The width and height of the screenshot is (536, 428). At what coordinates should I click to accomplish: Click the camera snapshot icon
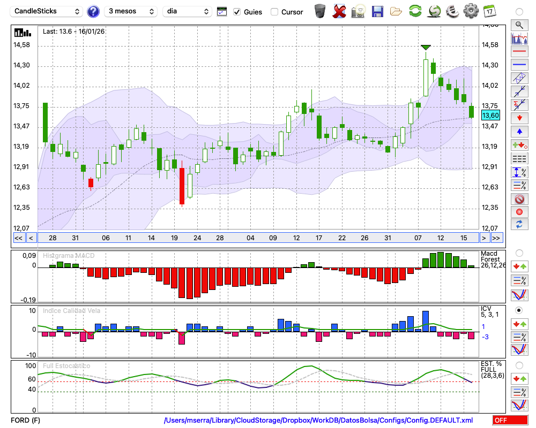pyautogui.click(x=358, y=11)
